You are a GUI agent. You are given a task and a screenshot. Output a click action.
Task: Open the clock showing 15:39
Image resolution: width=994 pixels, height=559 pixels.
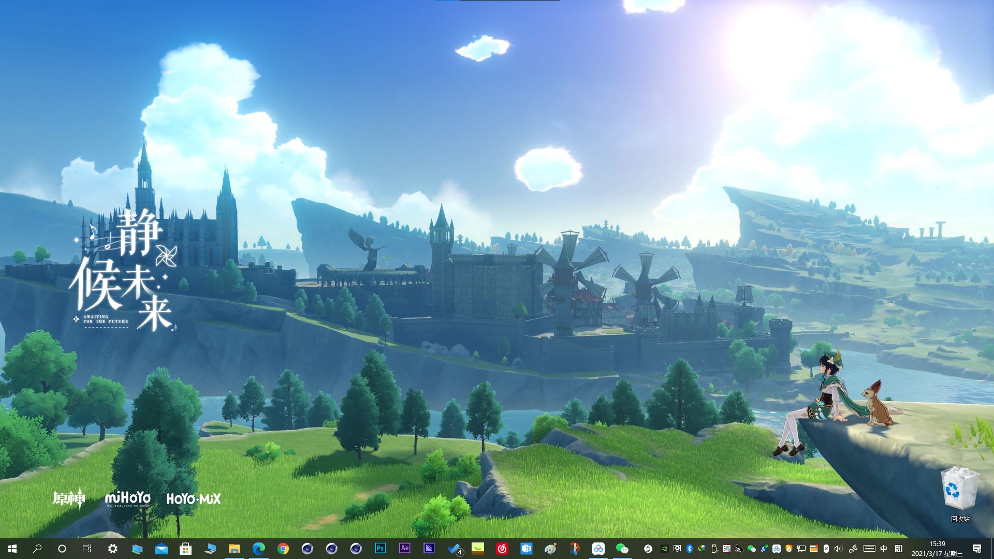937,549
